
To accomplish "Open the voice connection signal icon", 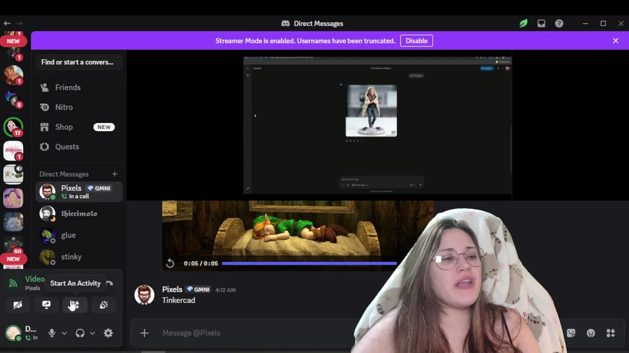I will click(x=13, y=283).
